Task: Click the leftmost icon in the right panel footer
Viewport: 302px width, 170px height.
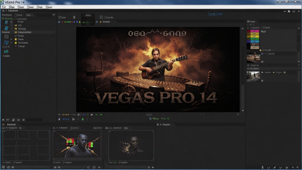Action: 262,168
